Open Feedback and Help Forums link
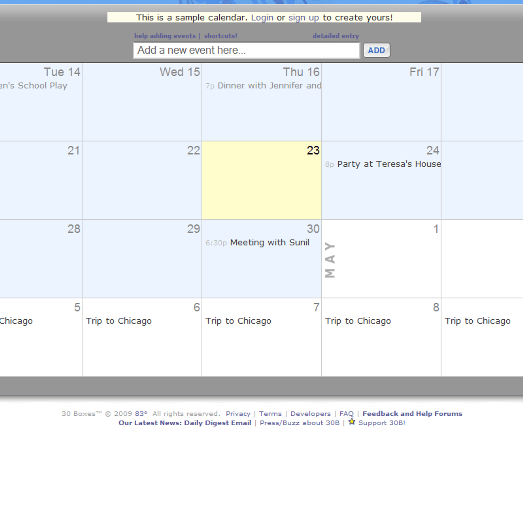Viewport: 523px width, 523px height. click(412, 414)
